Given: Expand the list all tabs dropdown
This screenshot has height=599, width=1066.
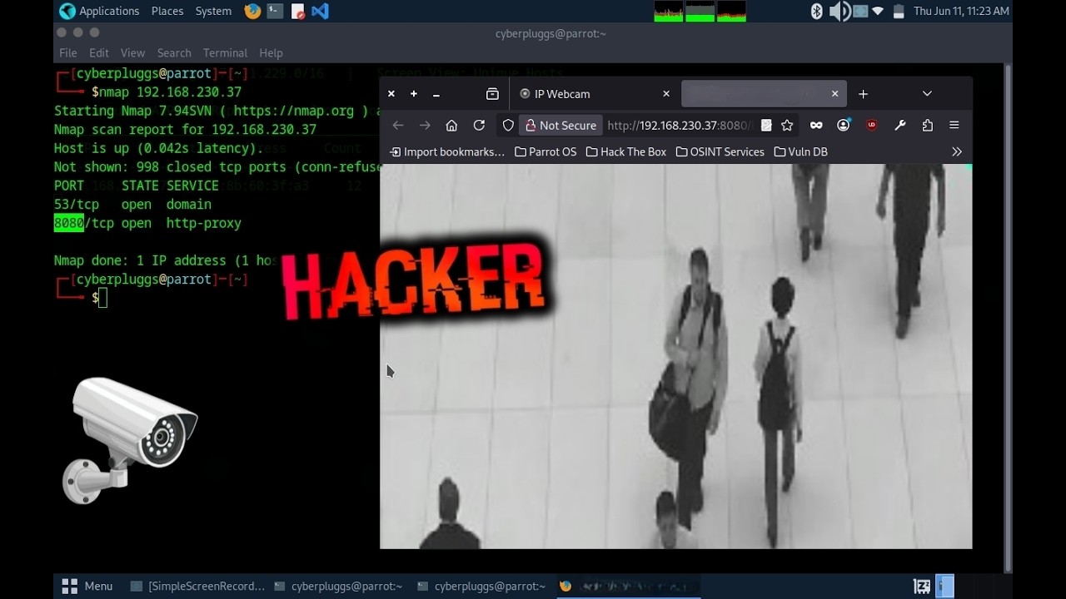Looking at the screenshot, I should pyautogui.click(x=927, y=94).
